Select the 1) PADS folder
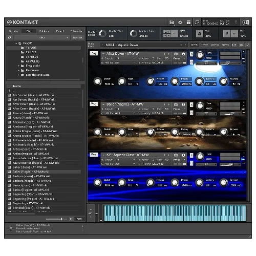 point(44,48)
